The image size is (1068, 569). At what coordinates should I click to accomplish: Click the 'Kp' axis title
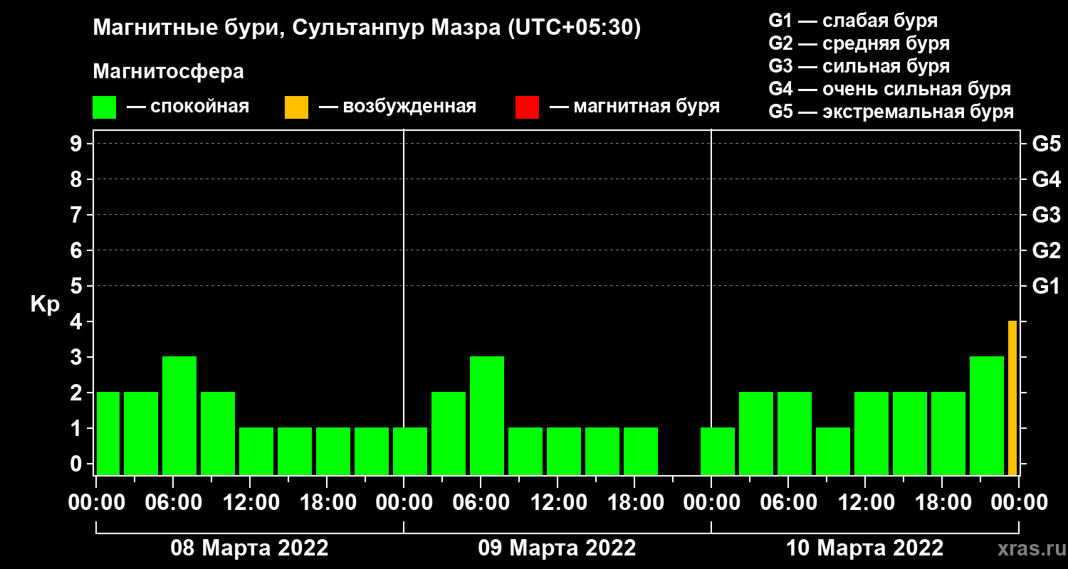point(45,304)
